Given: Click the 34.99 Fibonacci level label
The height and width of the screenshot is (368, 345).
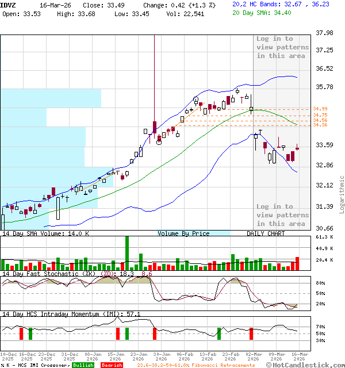Looking at the screenshot, I should point(320,109).
